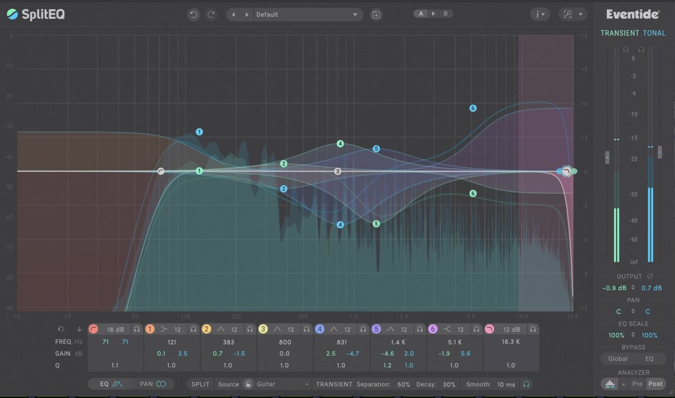Click the TRANSIENT label button
The height and width of the screenshot is (398, 675).
(x=334, y=384)
